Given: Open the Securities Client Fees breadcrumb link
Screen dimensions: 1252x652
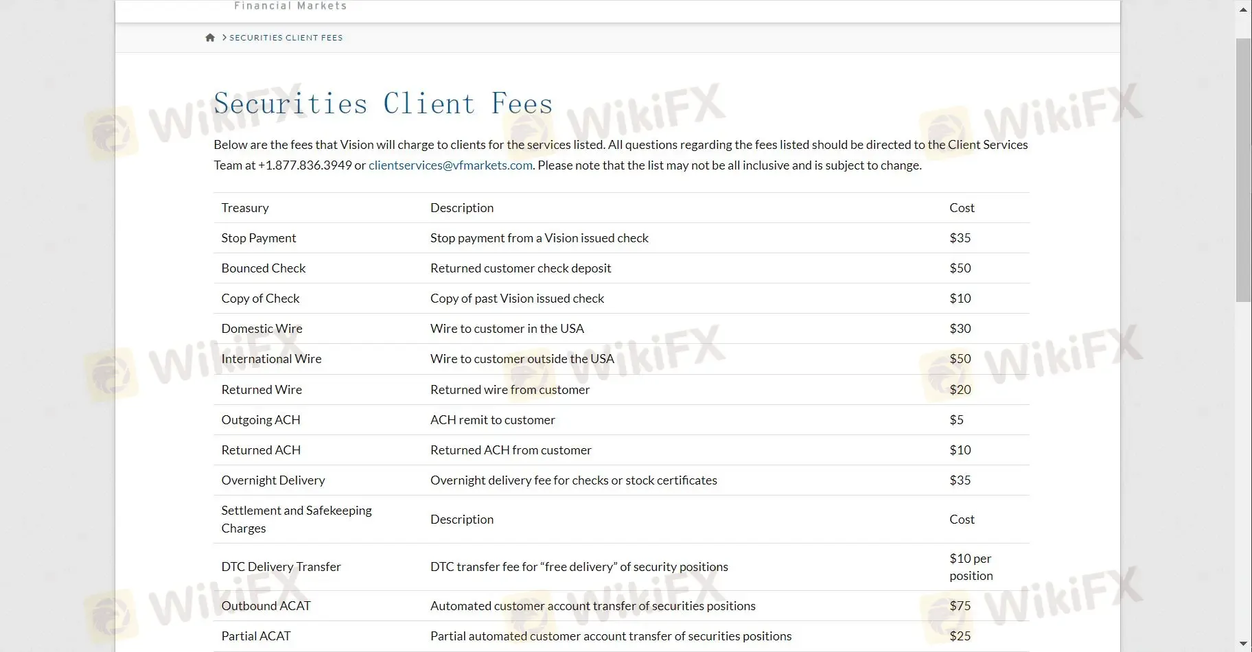Looking at the screenshot, I should pyautogui.click(x=286, y=38).
